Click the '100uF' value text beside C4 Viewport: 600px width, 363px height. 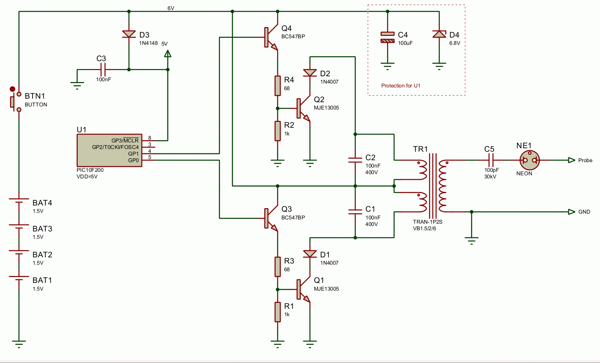click(405, 43)
